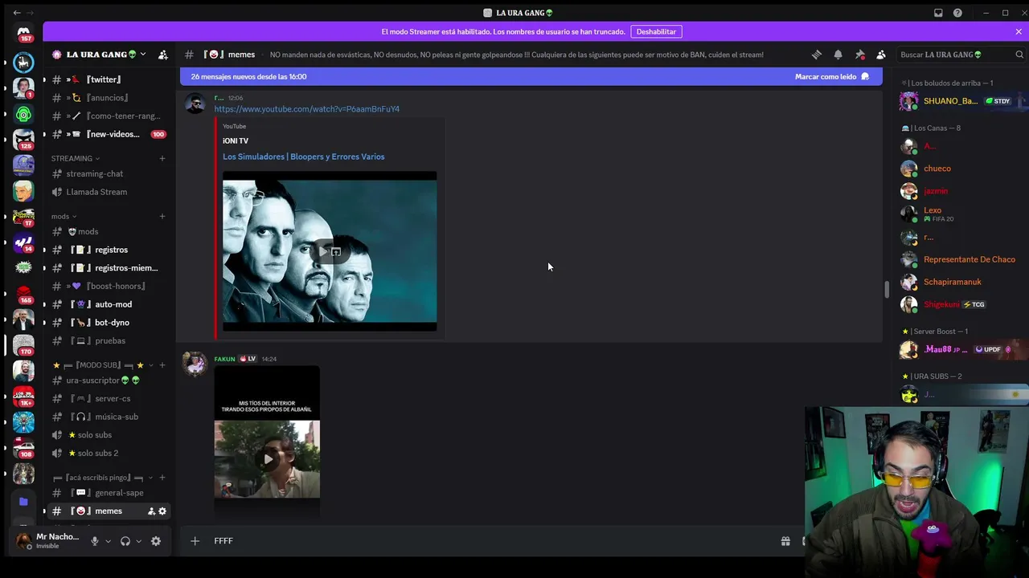1029x578 pixels.
Task: Open the green headphones server icon
Action: [23, 114]
